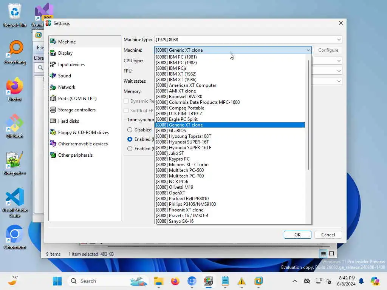Open the Network settings category
This screenshot has width=387, height=290.
pyautogui.click(x=85, y=87)
